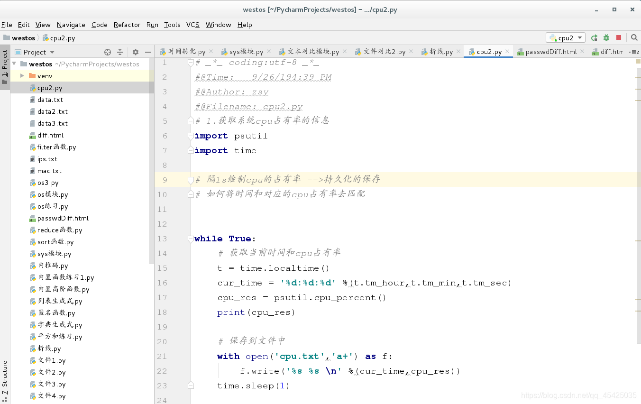This screenshot has height=404, width=641.
Task: Close the 时间转化.py tab
Action: click(x=211, y=51)
